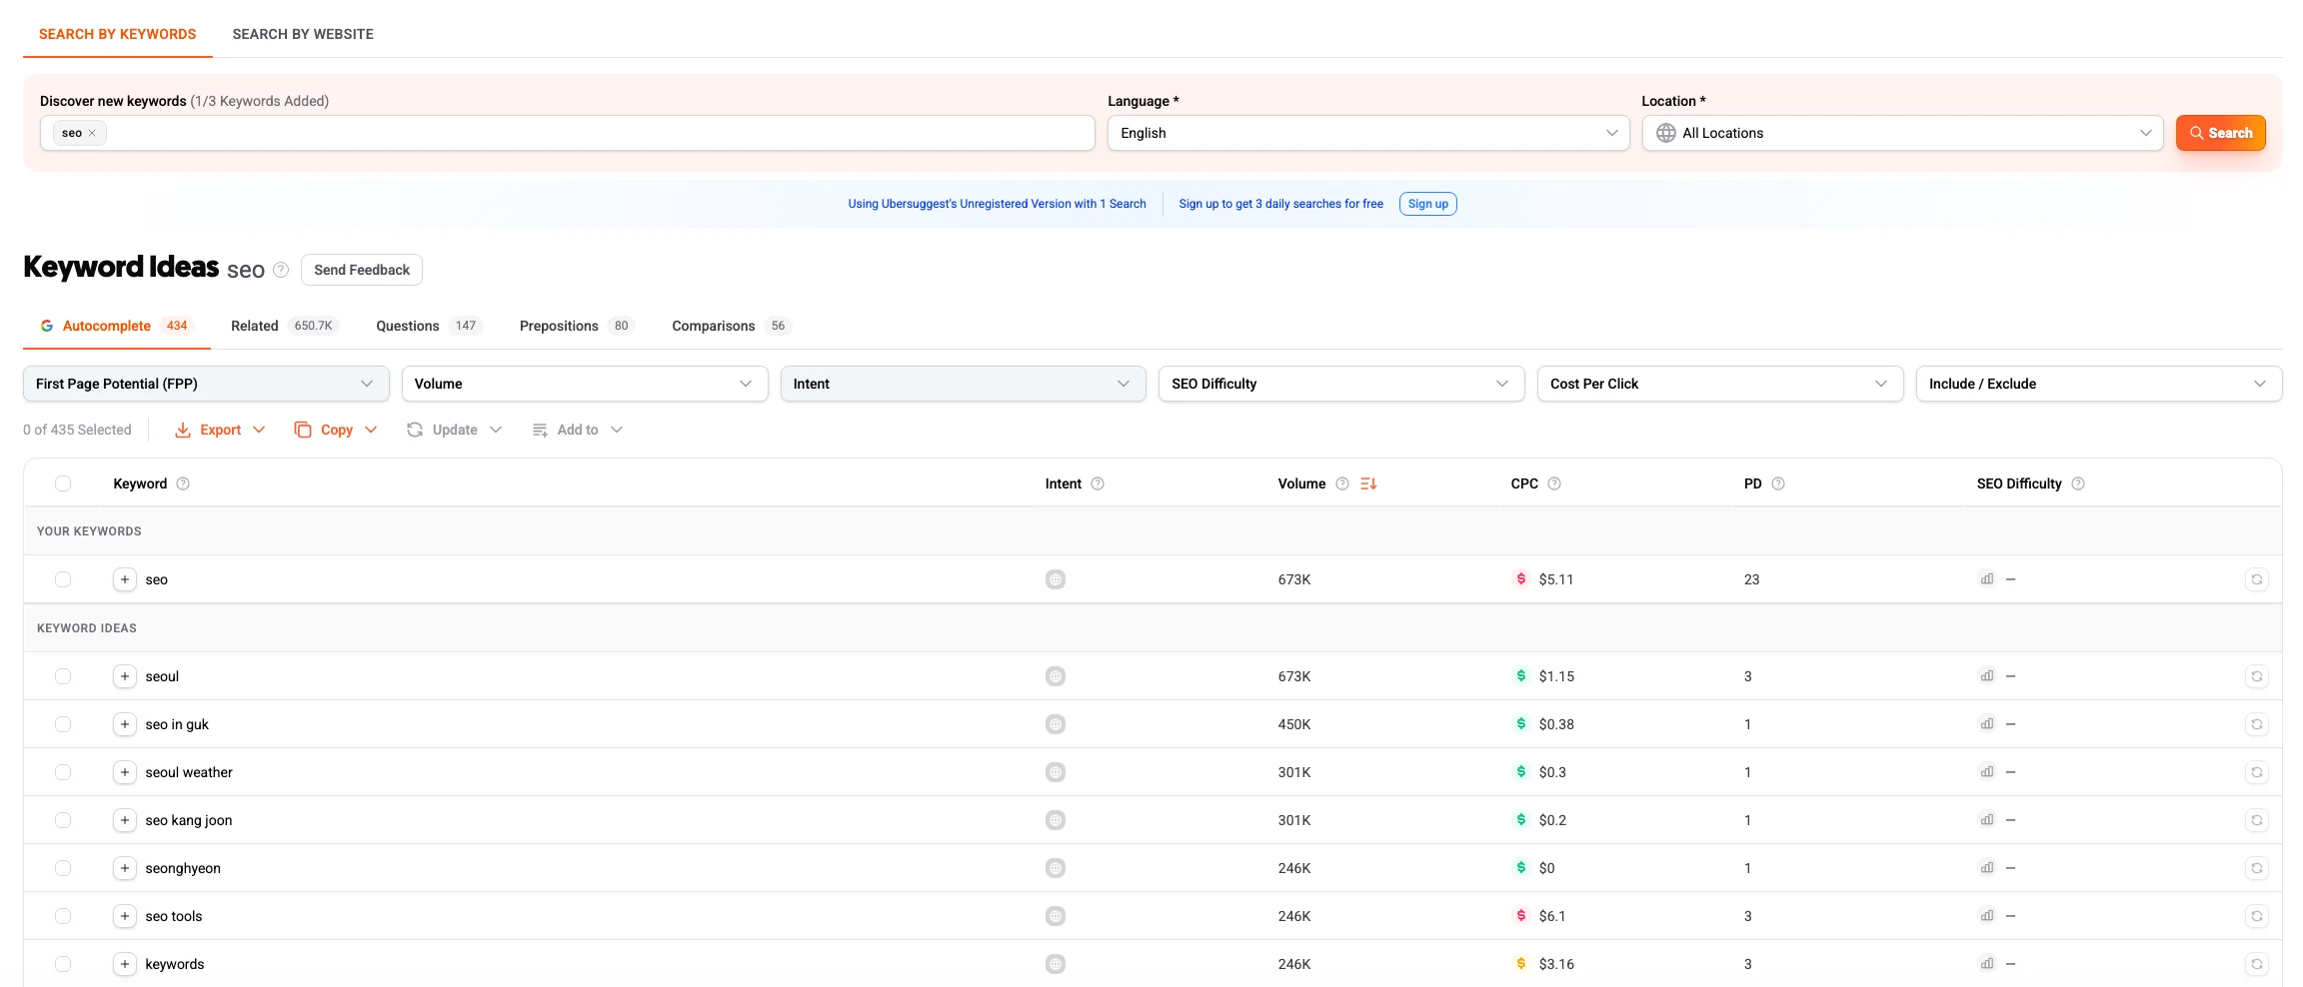Expand the Include / Exclude filter
The image size is (2303, 987).
(2099, 384)
